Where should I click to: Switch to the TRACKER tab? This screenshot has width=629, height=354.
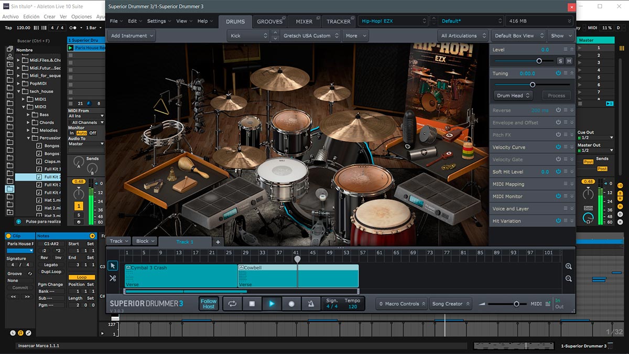coord(338,22)
